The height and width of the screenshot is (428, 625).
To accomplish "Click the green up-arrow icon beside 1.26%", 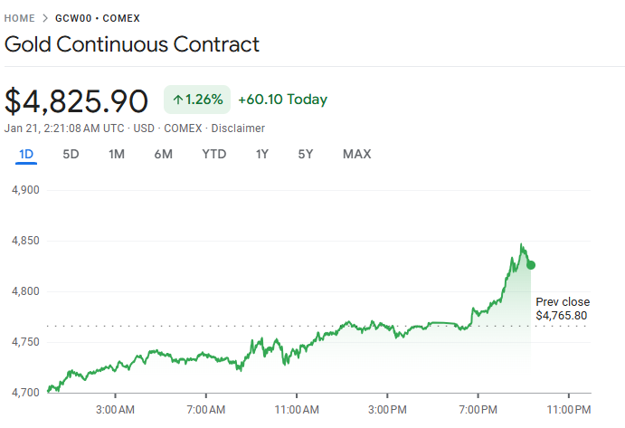I will (x=177, y=100).
